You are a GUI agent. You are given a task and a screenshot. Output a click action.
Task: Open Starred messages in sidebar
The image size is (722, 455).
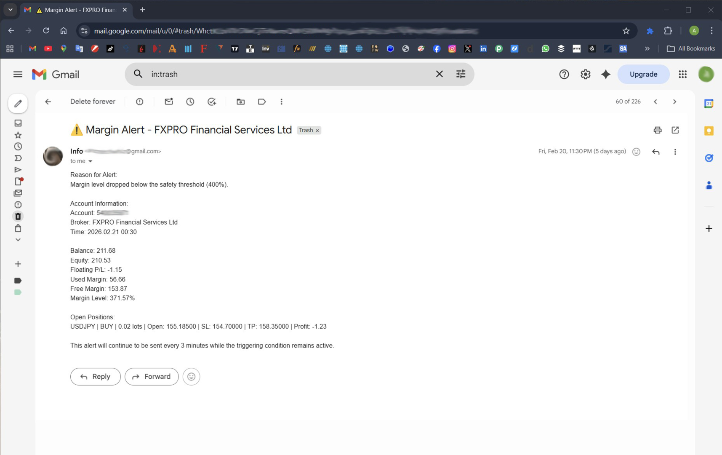tap(18, 135)
